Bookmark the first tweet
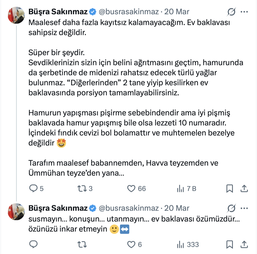Viewport: 257px width, 254px height. (x=229, y=188)
